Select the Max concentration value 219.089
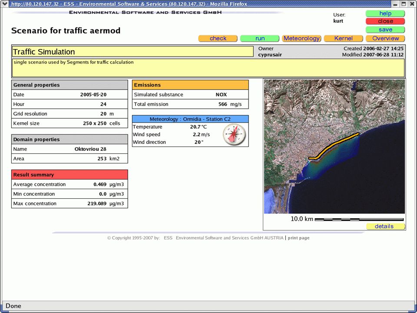Viewport: 417px width, 313px height. pos(97,203)
